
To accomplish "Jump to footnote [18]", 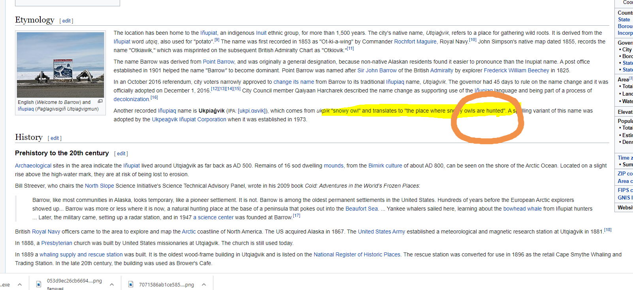I will [x=608, y=230].
